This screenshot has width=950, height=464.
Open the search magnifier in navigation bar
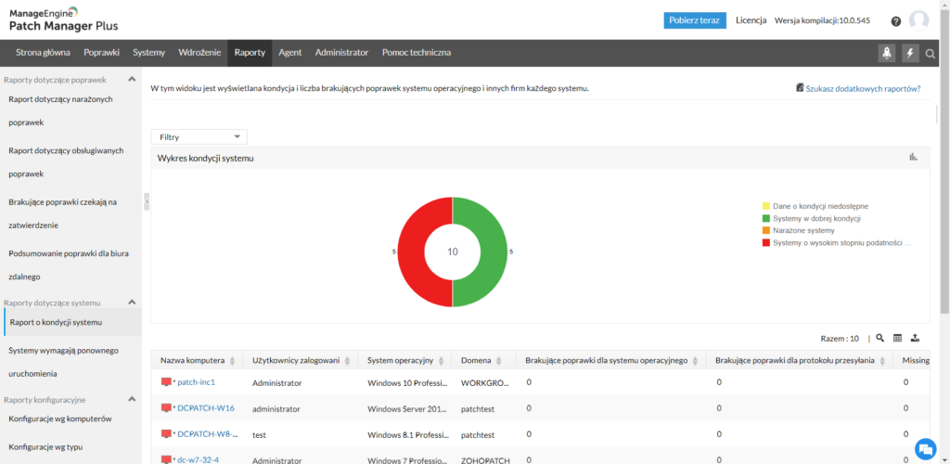click(931, 53)
